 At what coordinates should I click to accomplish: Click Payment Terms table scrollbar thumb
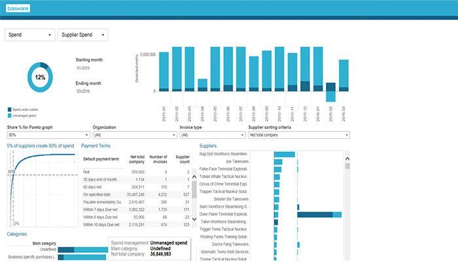[194, 189]
